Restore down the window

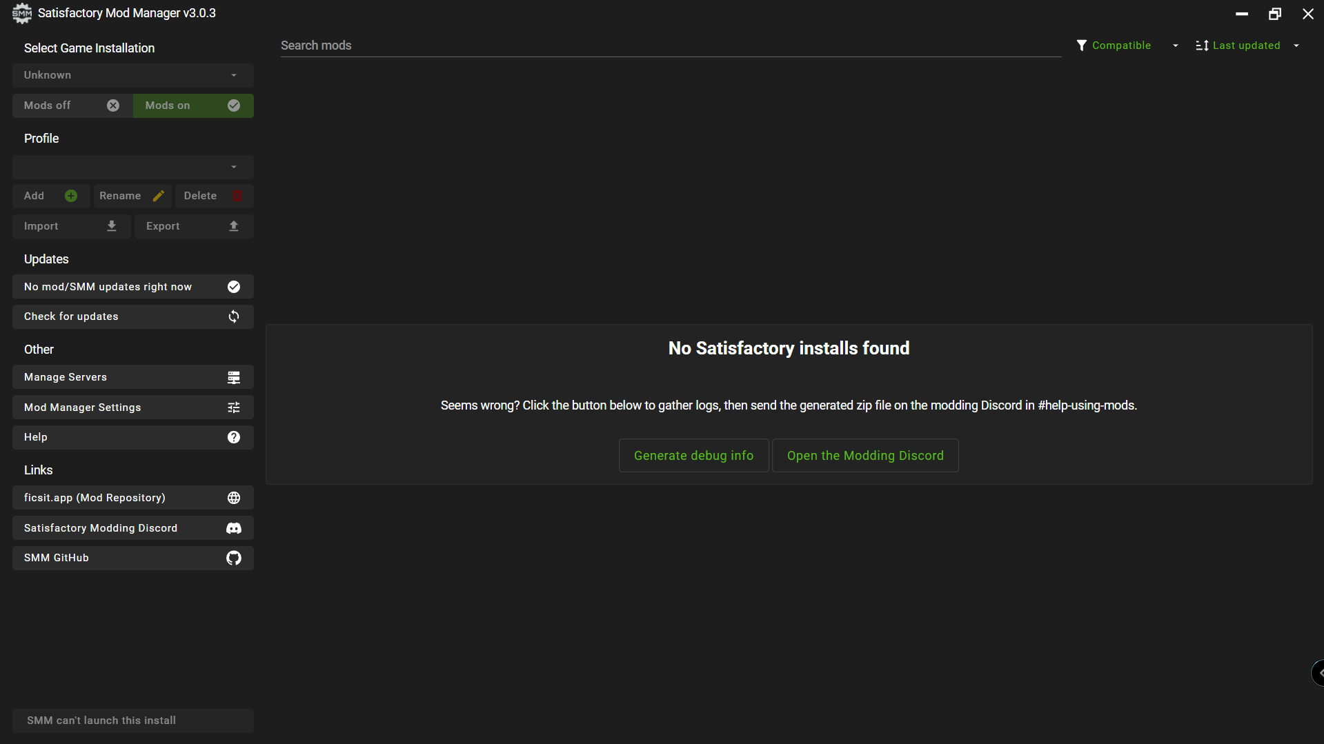(1275, 14)
